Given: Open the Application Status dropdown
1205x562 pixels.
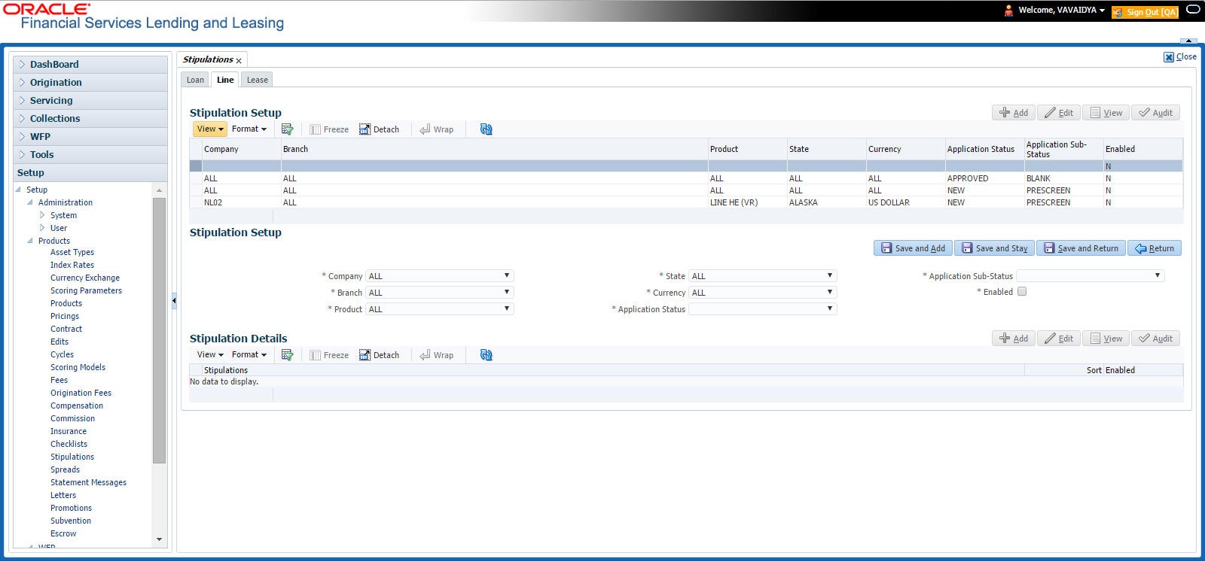Looking at the screenshot, I should tap(762, 309).
